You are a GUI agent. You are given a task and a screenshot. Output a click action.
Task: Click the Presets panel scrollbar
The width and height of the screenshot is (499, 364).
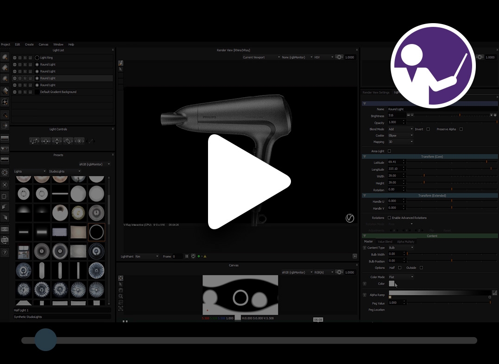[109, 210]
